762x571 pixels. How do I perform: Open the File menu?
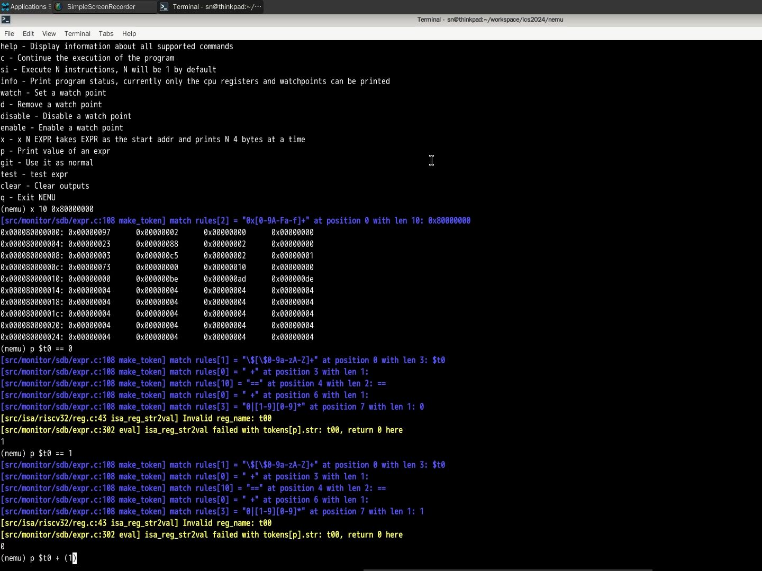point(9,33)
